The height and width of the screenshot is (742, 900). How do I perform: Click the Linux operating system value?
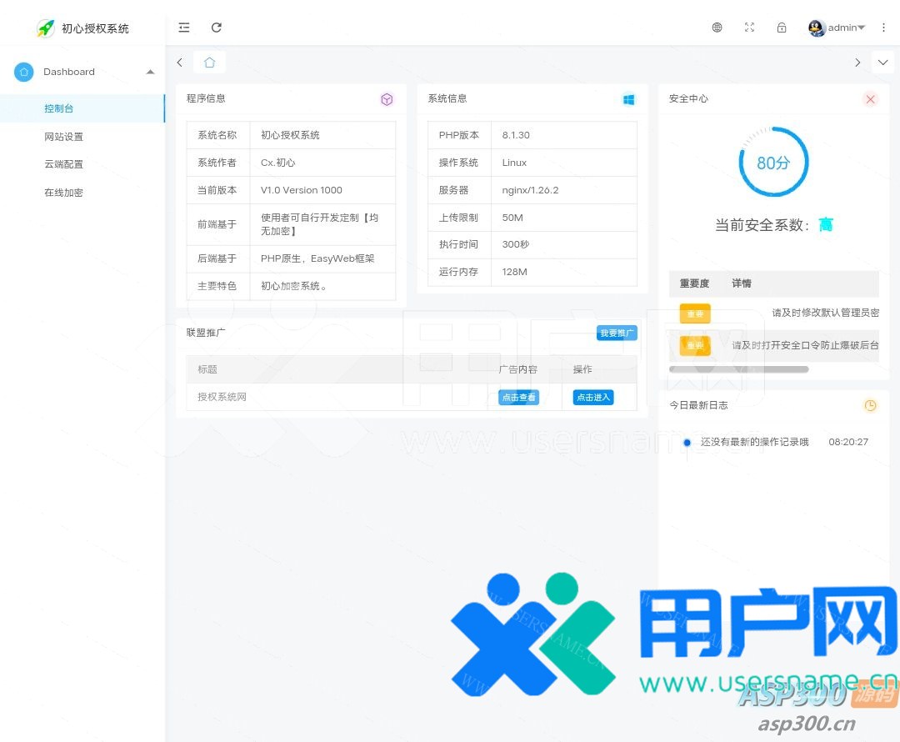[x=513, y=163]
